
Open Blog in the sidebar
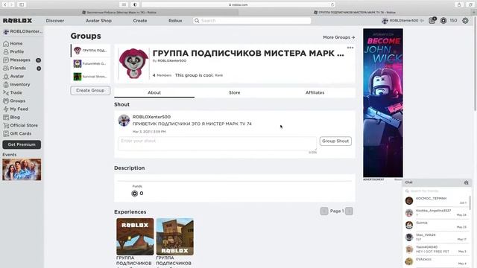15,118
